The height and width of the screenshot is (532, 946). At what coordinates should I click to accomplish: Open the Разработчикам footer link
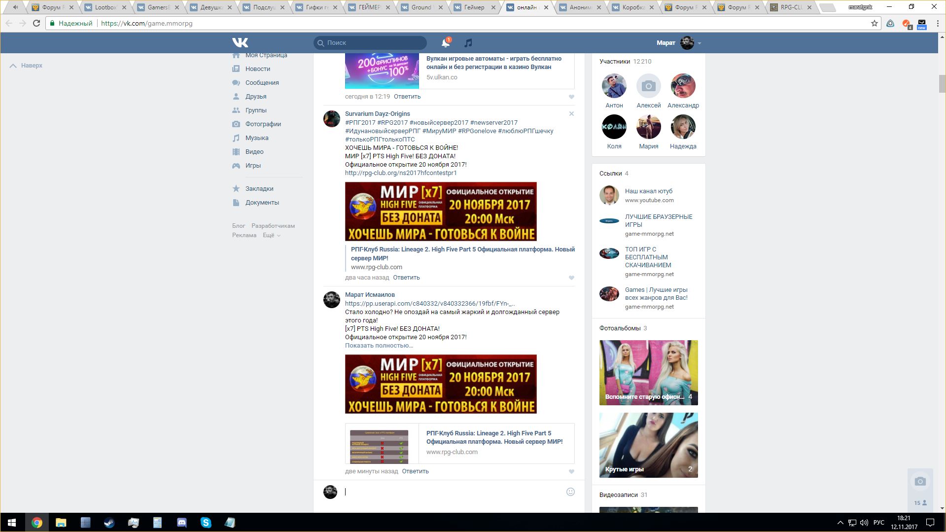click(273, 226)
